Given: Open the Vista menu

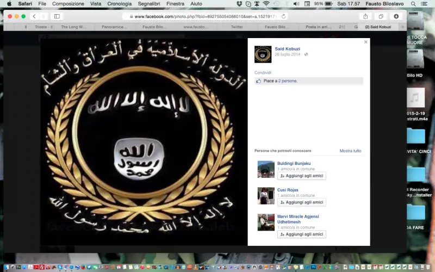Looking at the screenshot, I should pos(96,4).
